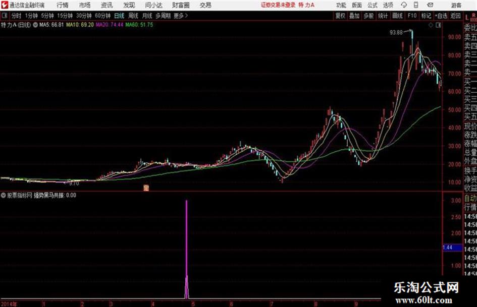This screenshot has width=477, height=307.
Task: Click the 标记 mark button
Action: click(x=426, y=16)
